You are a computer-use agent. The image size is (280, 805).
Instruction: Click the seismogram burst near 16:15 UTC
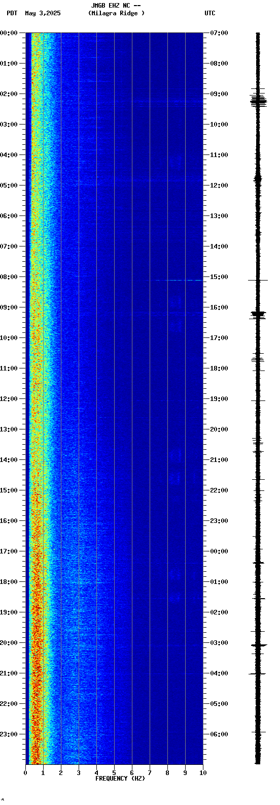point(258,315)
